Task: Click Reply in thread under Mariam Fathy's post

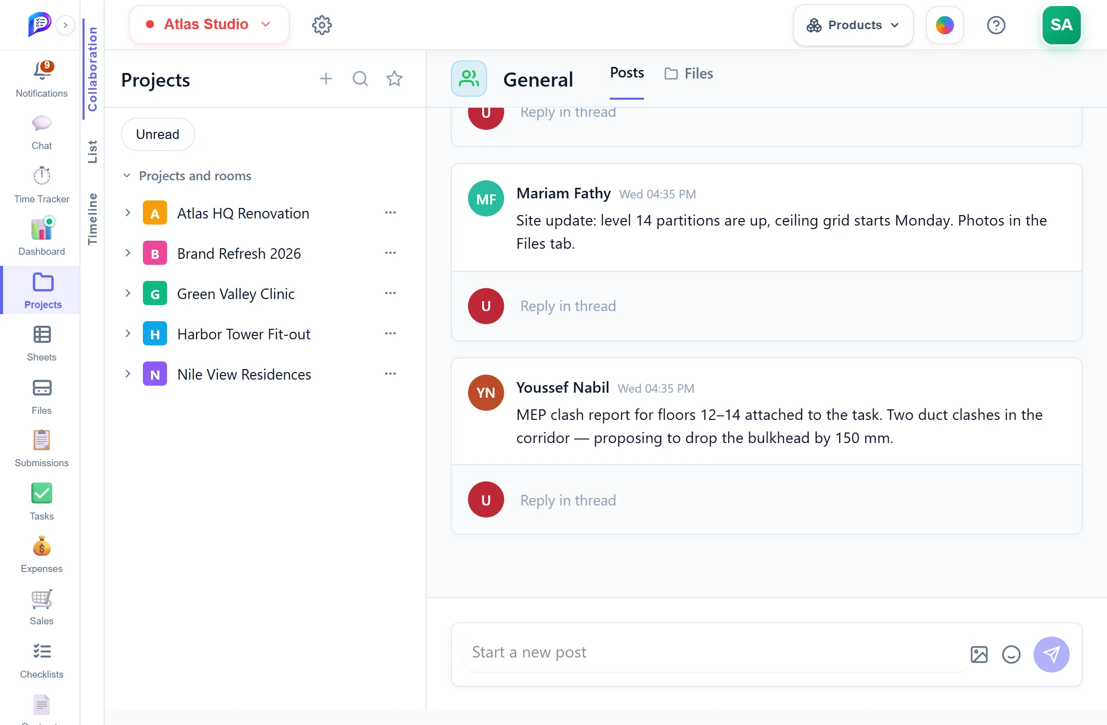Action: pos(568,306)
